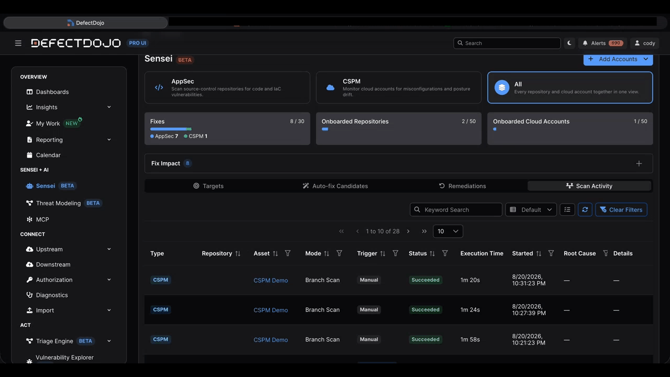Switch to the Scan Activity tab
Viewport: 670px width, 377px height.
(x=589, y=186)
